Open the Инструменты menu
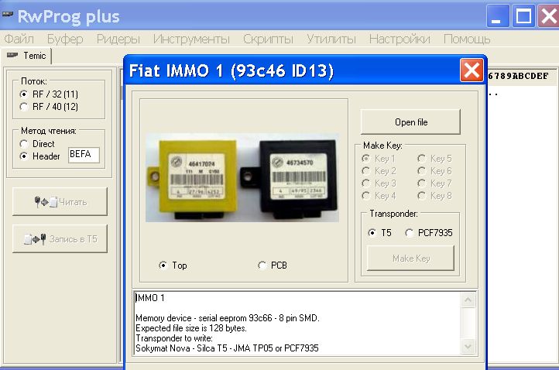 (191, 39)
